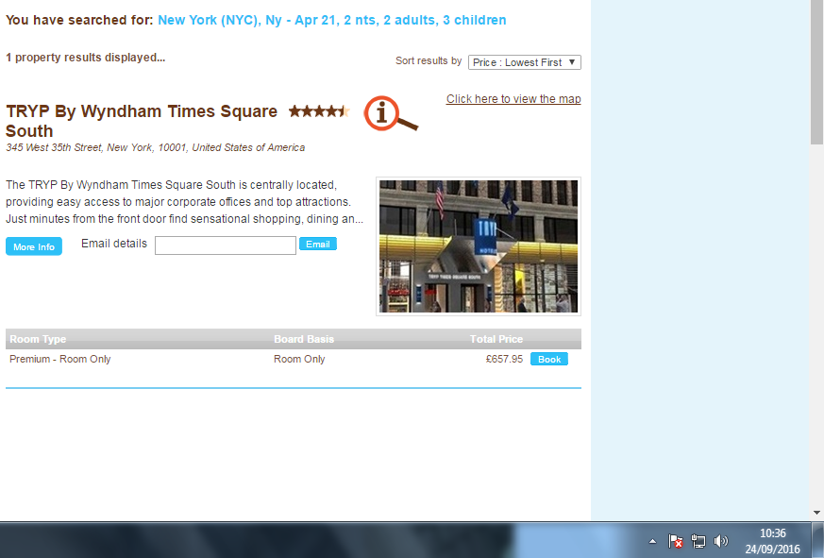Open the Click here to view the map link

[x=513, y=99]
